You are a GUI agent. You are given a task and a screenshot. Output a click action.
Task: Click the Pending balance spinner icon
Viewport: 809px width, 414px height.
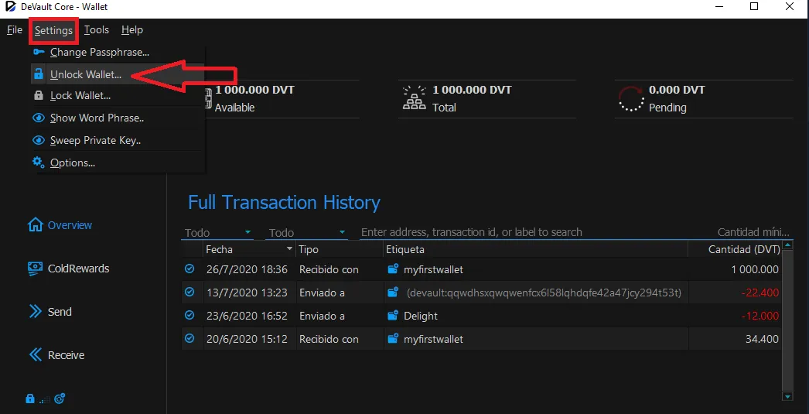pyautogui.click(x=630, y=98)
